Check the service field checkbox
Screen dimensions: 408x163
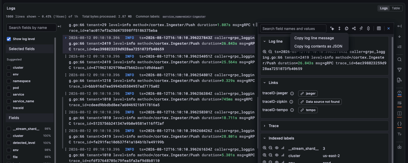coord(9,95)
